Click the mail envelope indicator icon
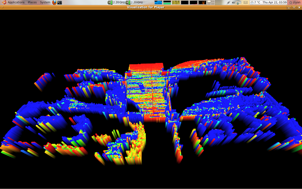302x189 pixels. tap(246, 2)
